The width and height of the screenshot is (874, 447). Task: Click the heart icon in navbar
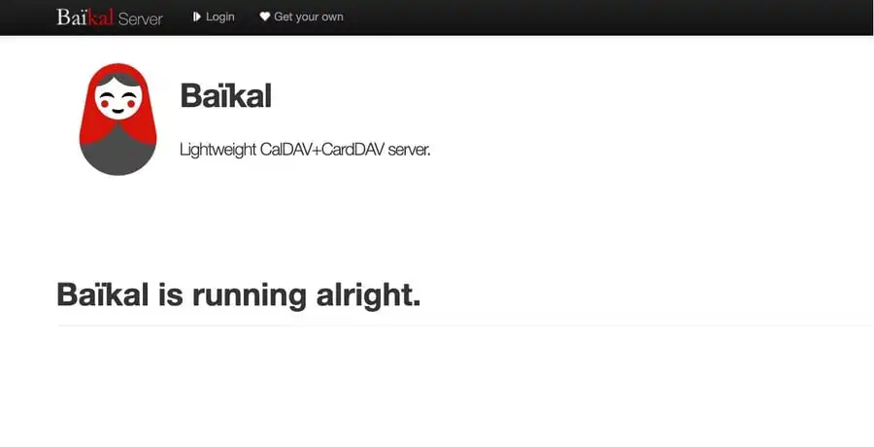click(x=264, y=17)
